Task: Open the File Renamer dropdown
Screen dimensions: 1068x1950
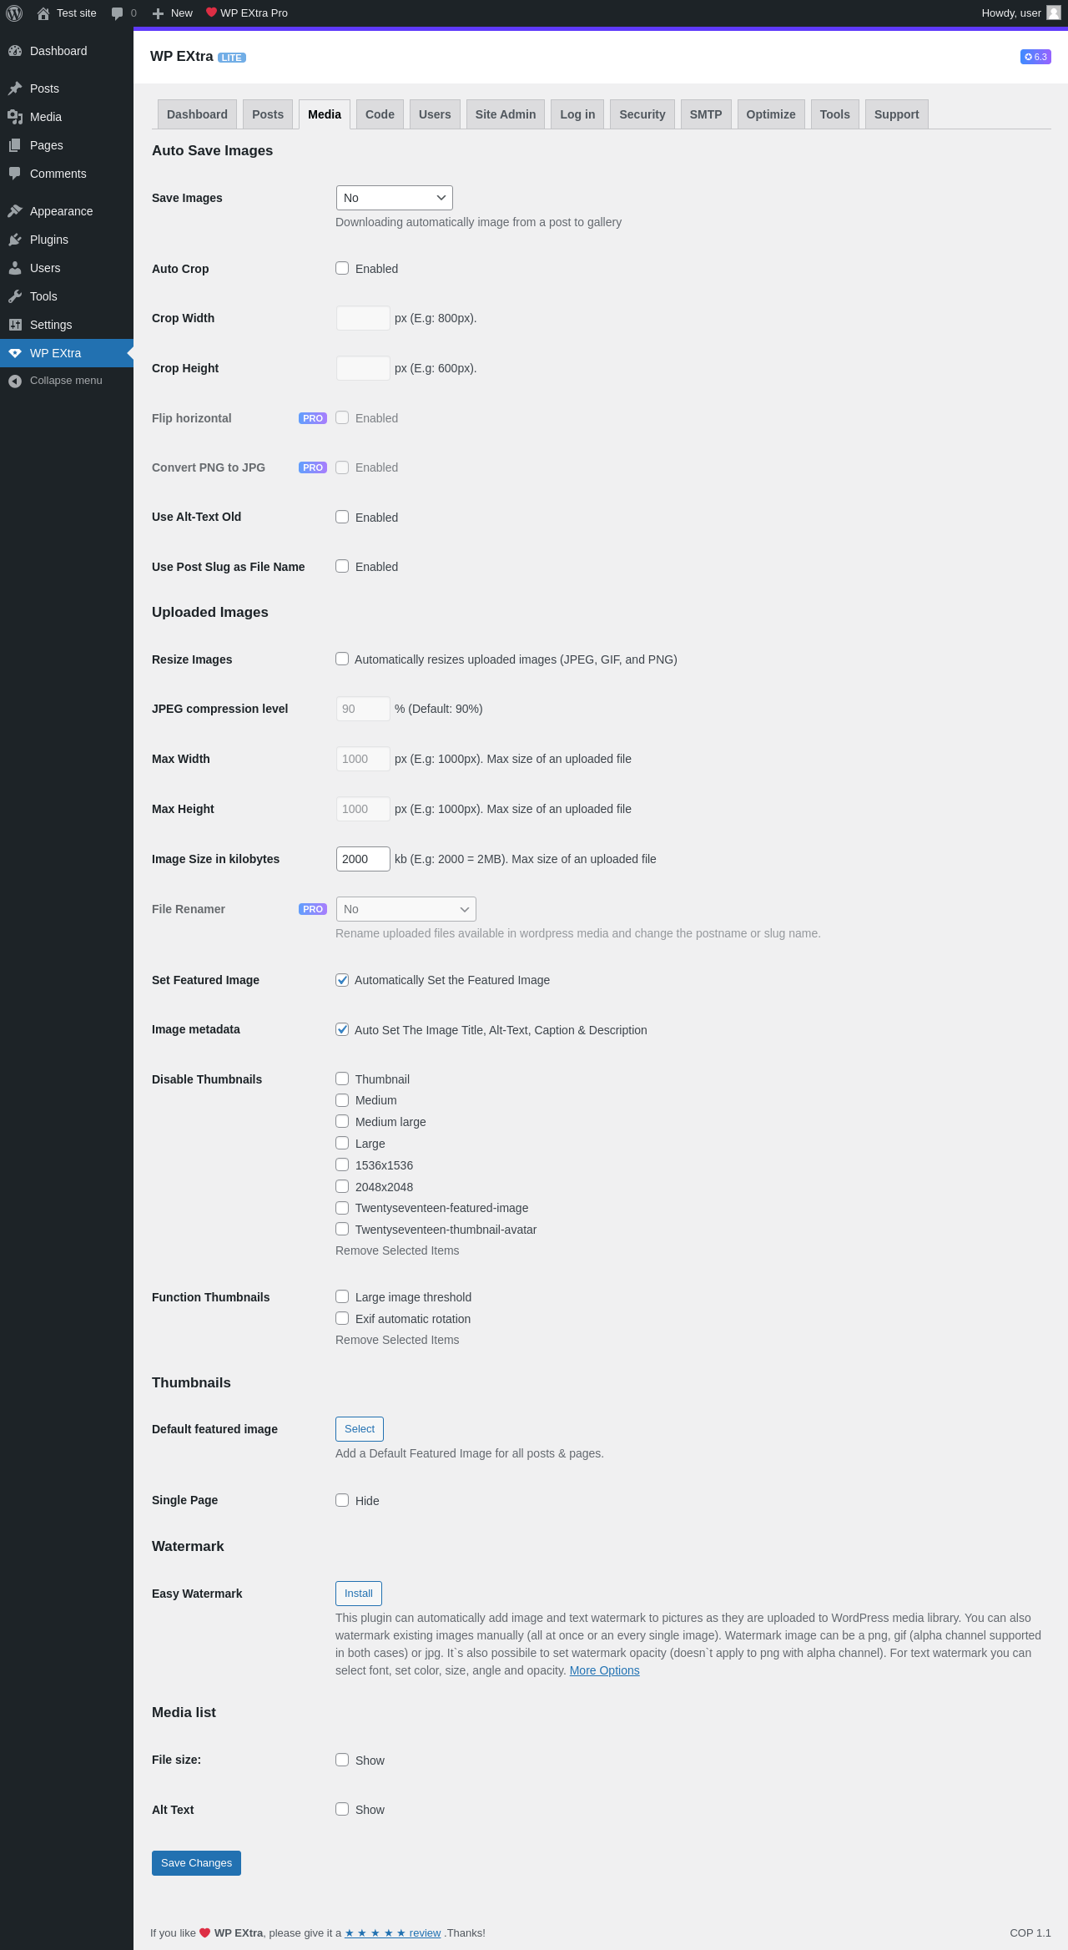Action: pos(406,909)
